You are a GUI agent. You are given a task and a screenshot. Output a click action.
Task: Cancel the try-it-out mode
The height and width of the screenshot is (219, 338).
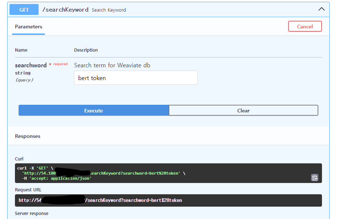click(x=305, y=26)
